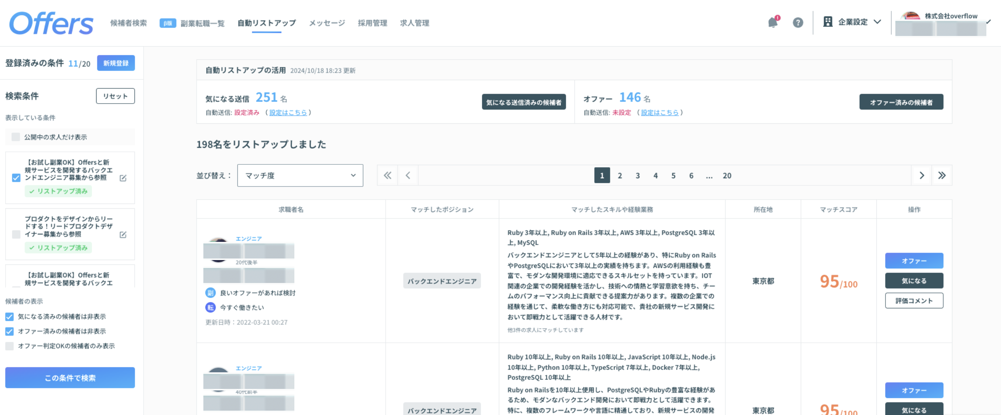
Task: Click the 251 名 気になる送信 count
Action: click(271, 97)
